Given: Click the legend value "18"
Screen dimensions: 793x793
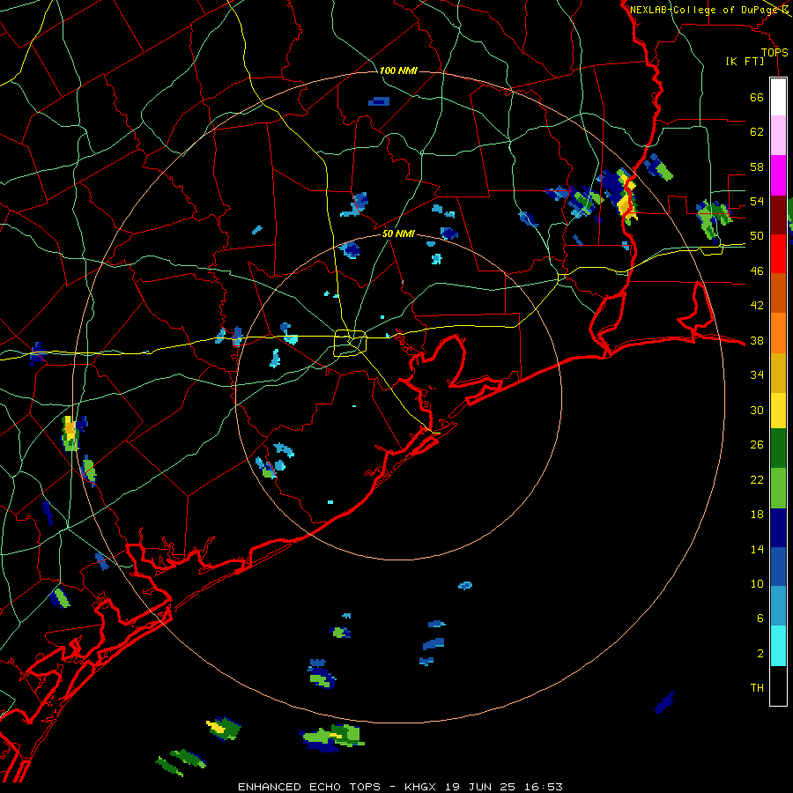Looking at the screenshot, I should click(x=757, y=515).
